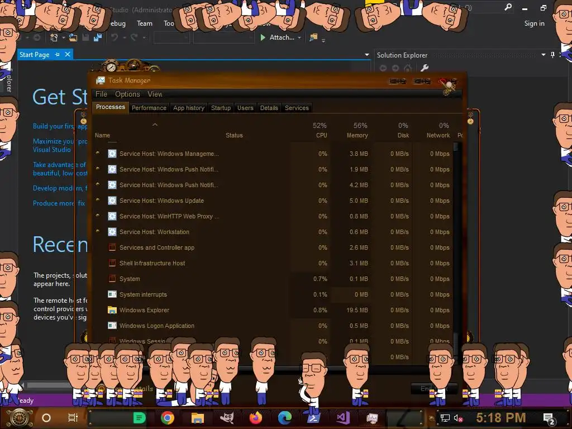Screen dimensions: 572x429
Task: Click the Undo toolbar icon
Action: 115,37
